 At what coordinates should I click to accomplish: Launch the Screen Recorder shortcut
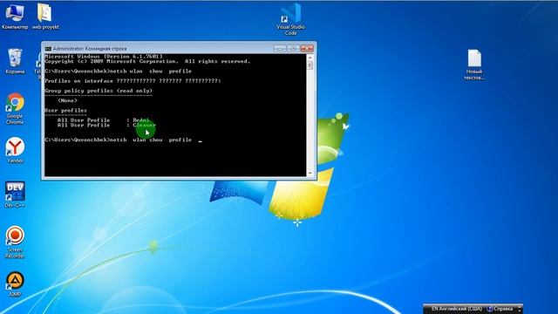coord(15,242)
